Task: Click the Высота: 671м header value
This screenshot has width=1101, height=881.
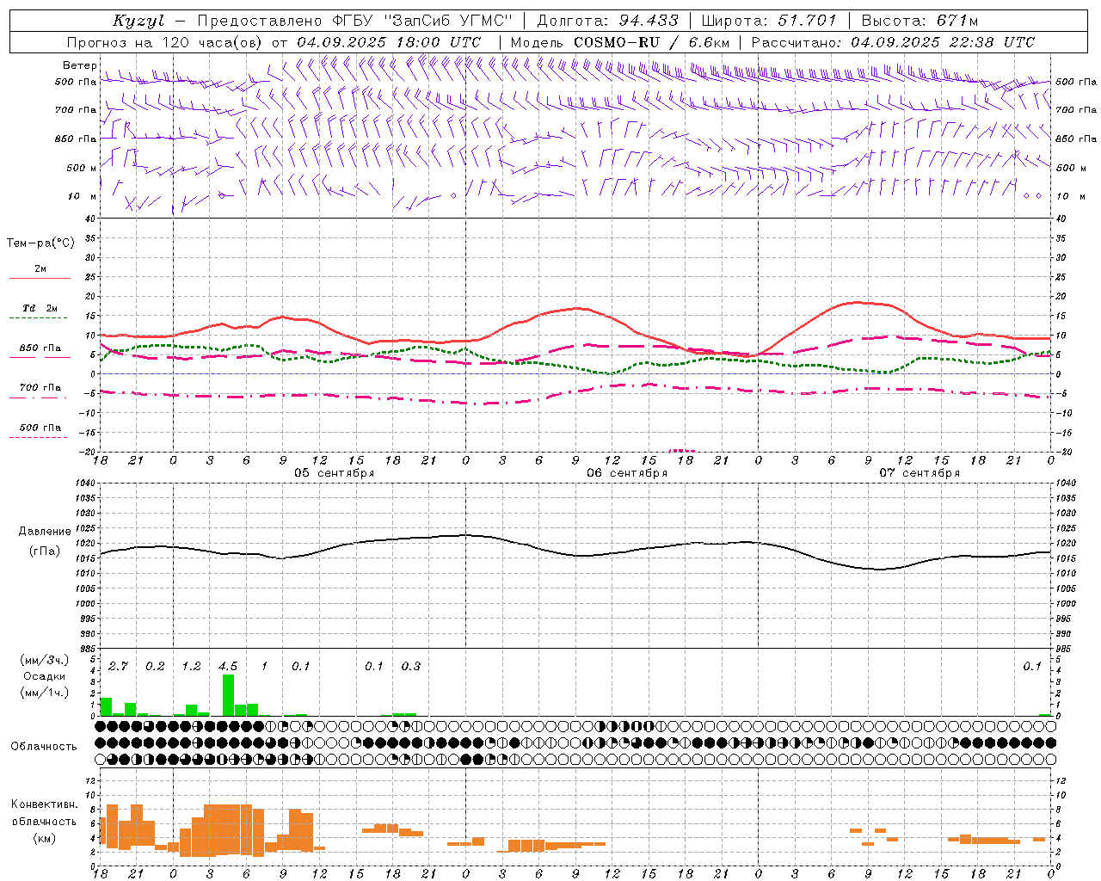Action: 920,21
